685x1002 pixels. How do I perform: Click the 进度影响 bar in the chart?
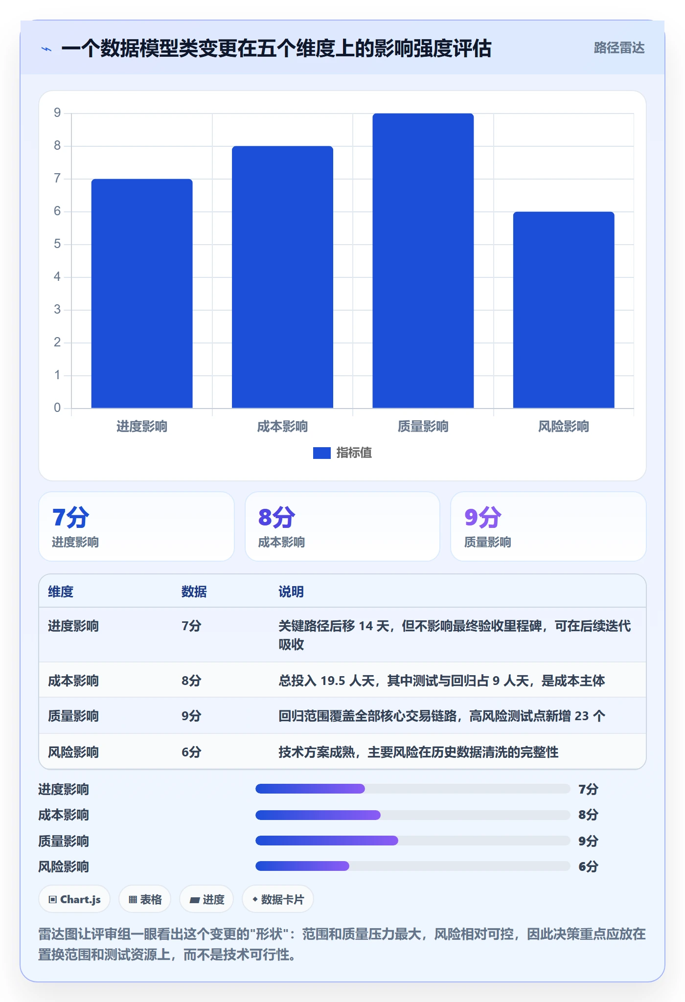pos(142,294)
